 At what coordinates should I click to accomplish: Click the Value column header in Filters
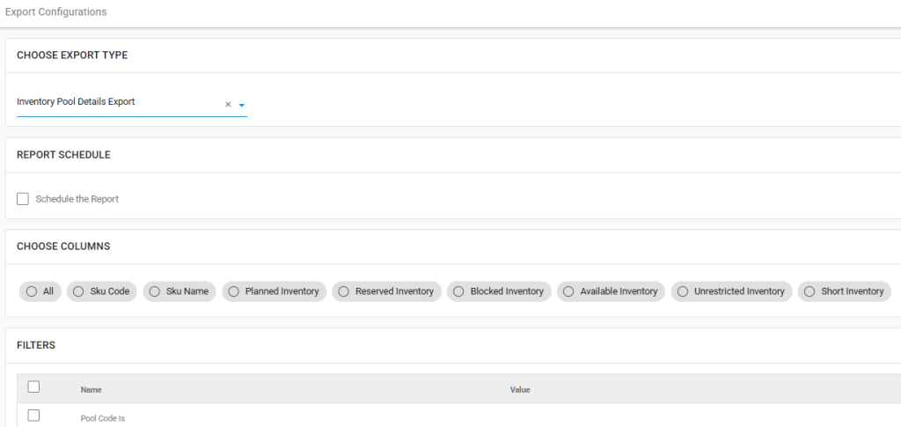click(520, 390)
